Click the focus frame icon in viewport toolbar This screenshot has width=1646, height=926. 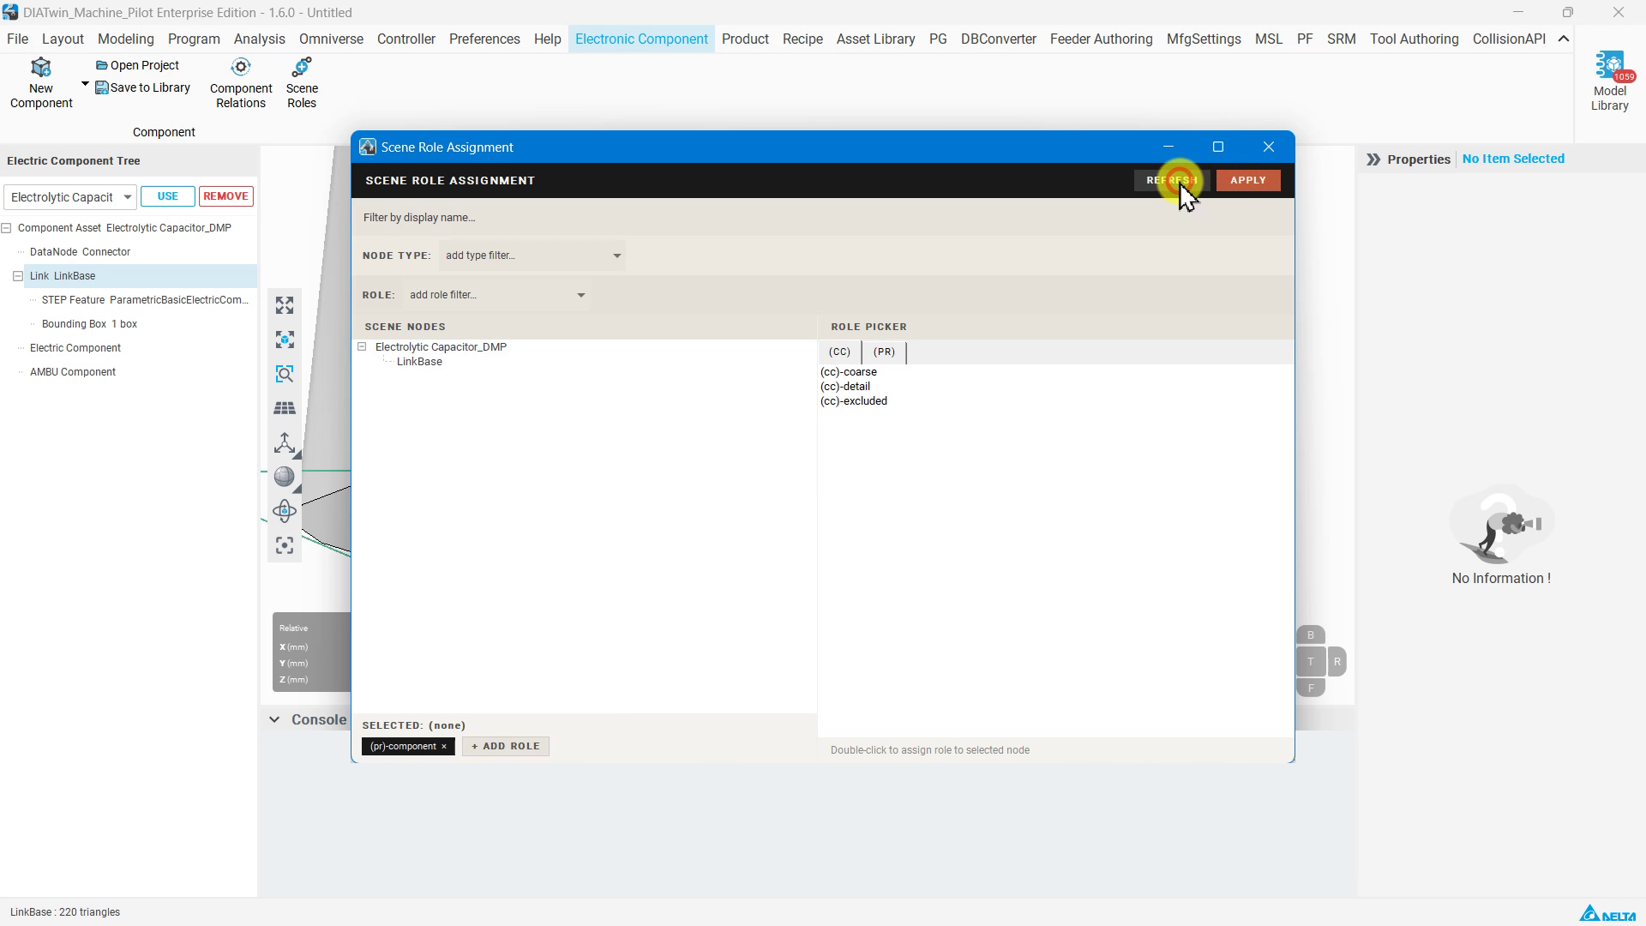tap(285, 546)
